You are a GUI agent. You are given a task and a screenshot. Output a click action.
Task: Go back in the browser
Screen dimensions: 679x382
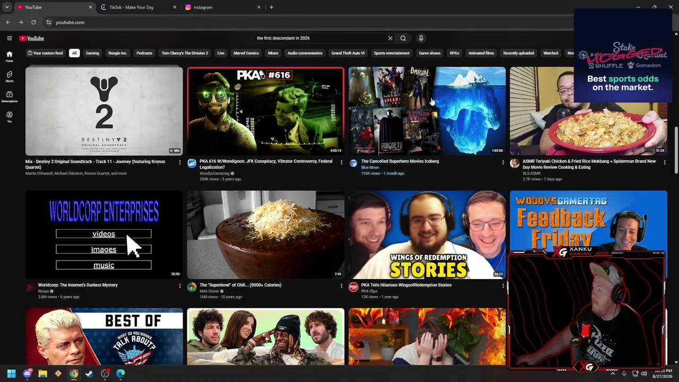coord(8,22)
